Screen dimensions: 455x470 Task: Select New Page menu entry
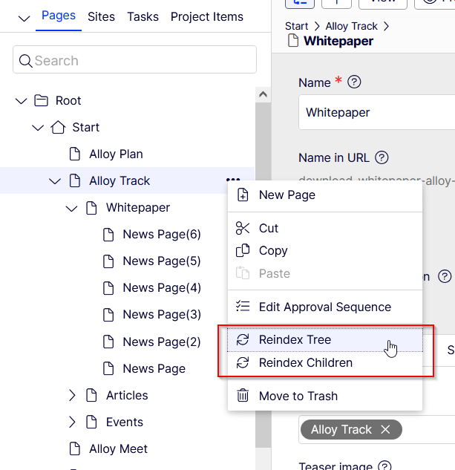click(x=287, y=195)
